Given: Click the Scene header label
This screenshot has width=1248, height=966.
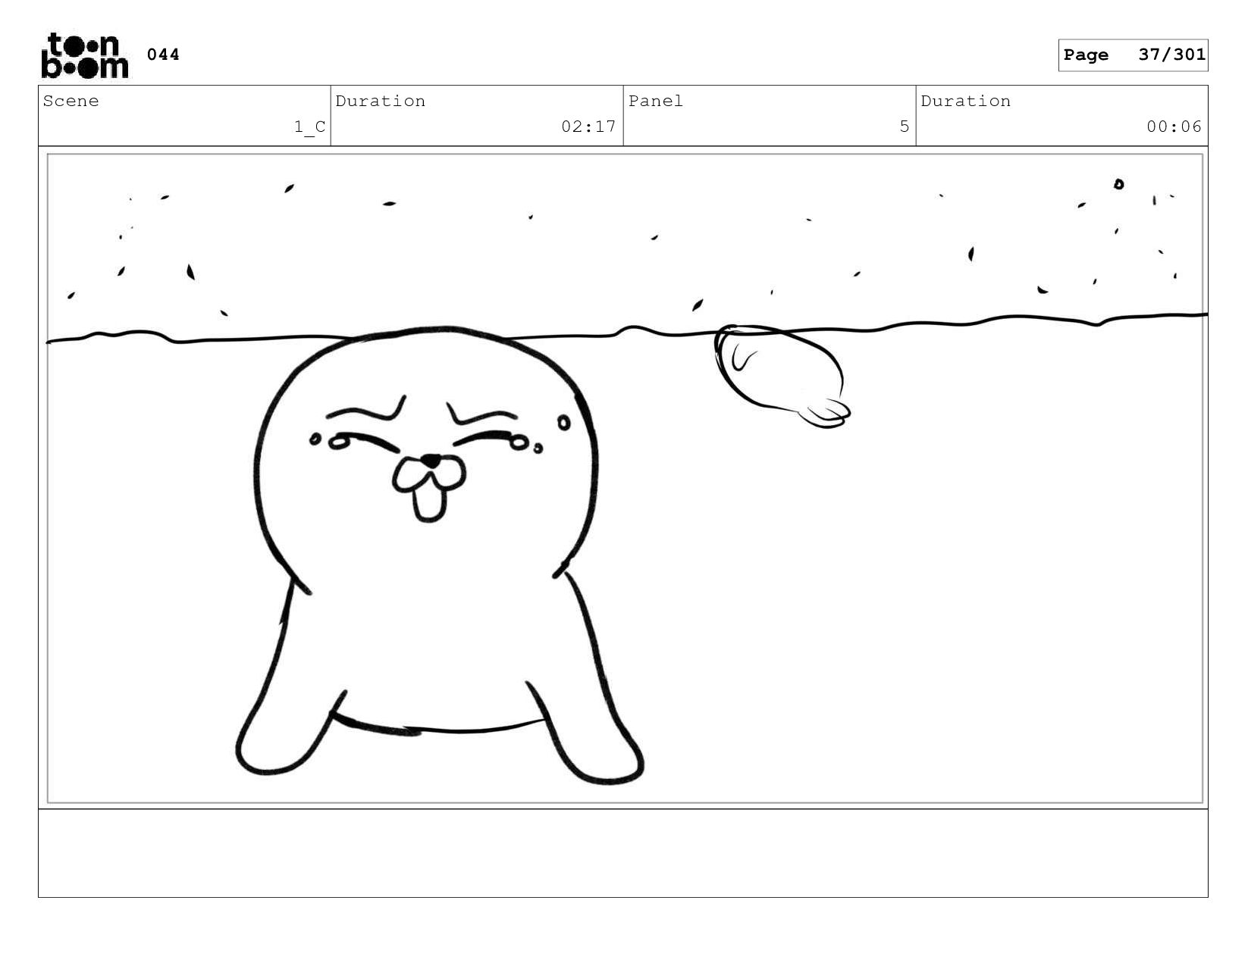Looking at the screenshot, I should [x=71, y=102].
